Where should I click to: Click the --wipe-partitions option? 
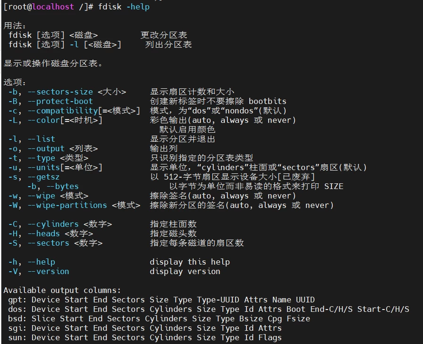68,205
